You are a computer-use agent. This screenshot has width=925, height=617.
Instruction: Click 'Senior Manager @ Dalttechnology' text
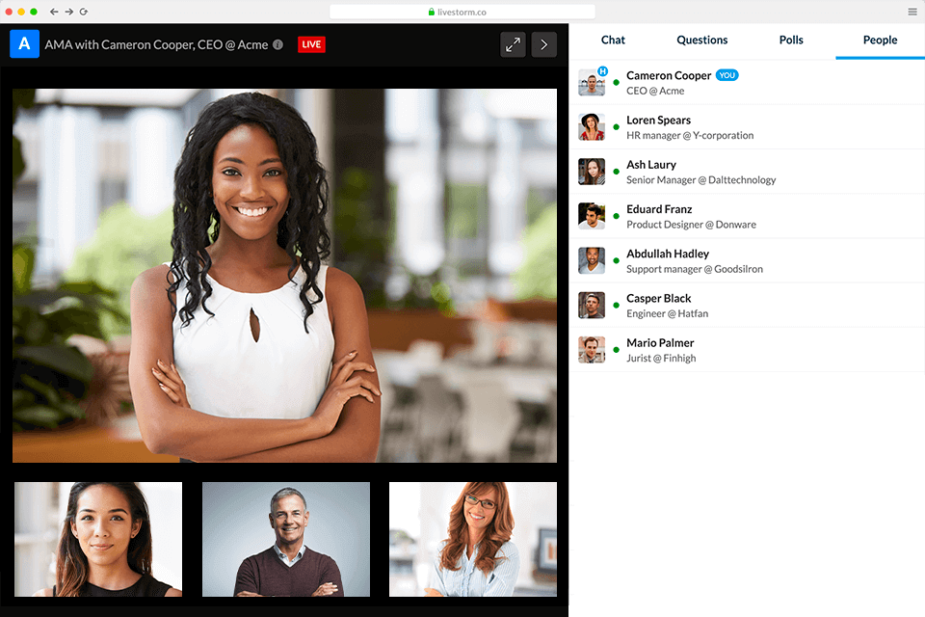(700, 180)
